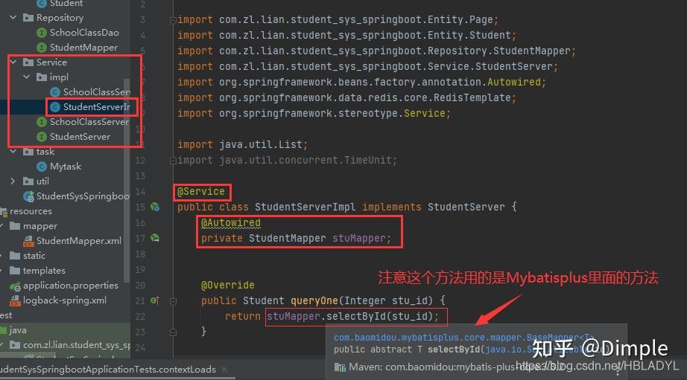687x380 pixels.
Task: Select the templates folder label
Action: [44, 270]
